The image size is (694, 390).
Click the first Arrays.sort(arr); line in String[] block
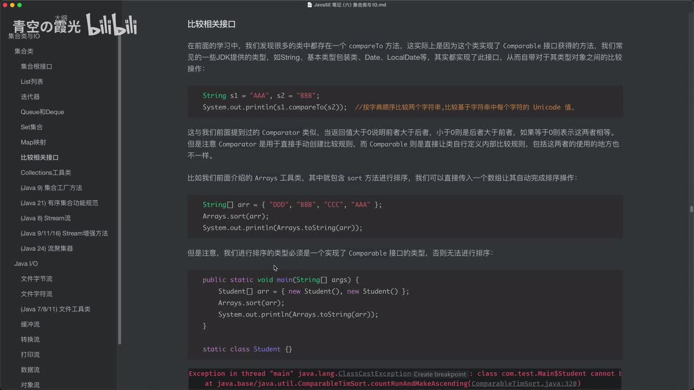(x=236, y=216)
